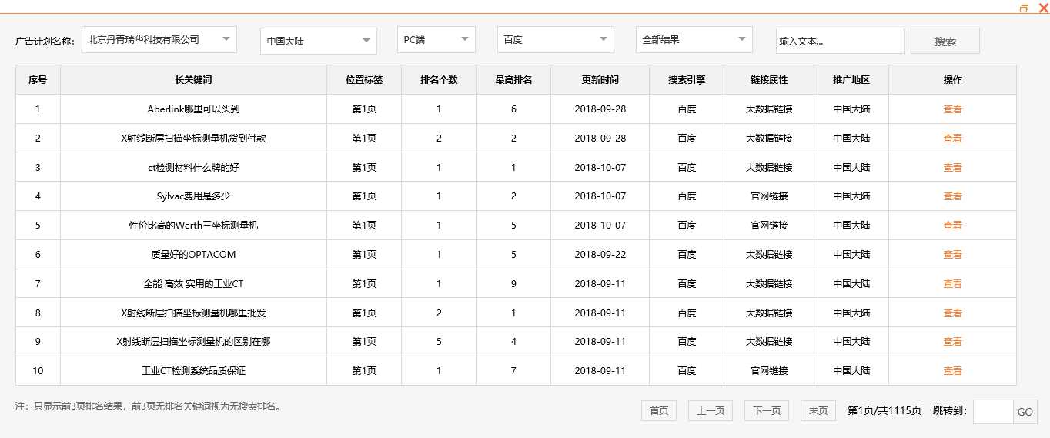The image size is (1050, 438).
Task: Click the 搜索引擎 column header
Action: pyautogui.click(x=687, y=80)
